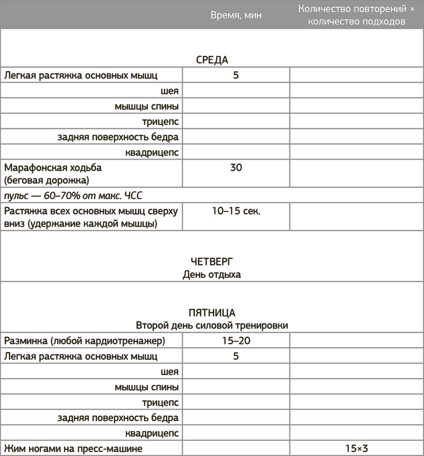Click 'Разминка (любой кардиотренажер)' row label
Screen dimensions: 424x456
(x=84, y=341)
